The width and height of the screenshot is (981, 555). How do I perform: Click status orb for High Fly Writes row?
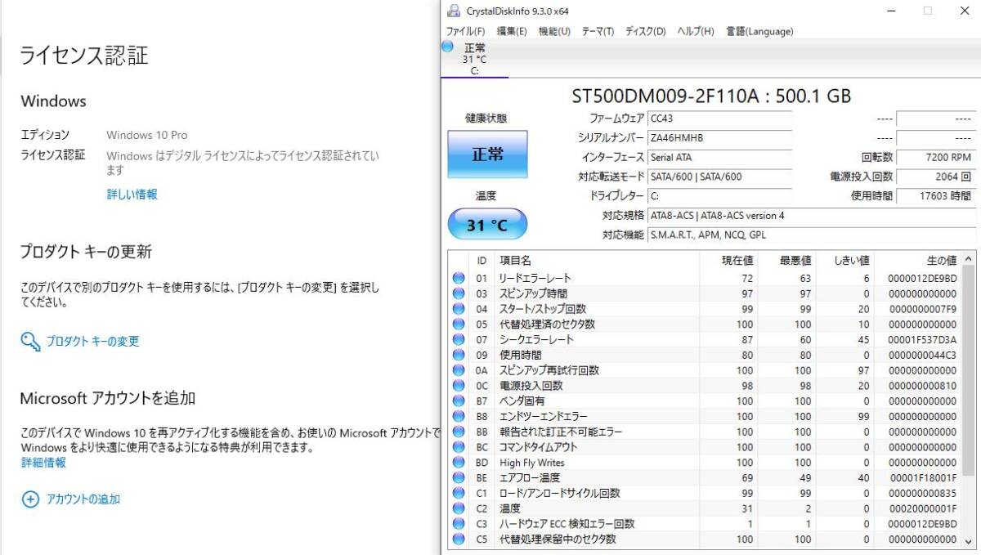pyautogui.click(x=459, y=463)
